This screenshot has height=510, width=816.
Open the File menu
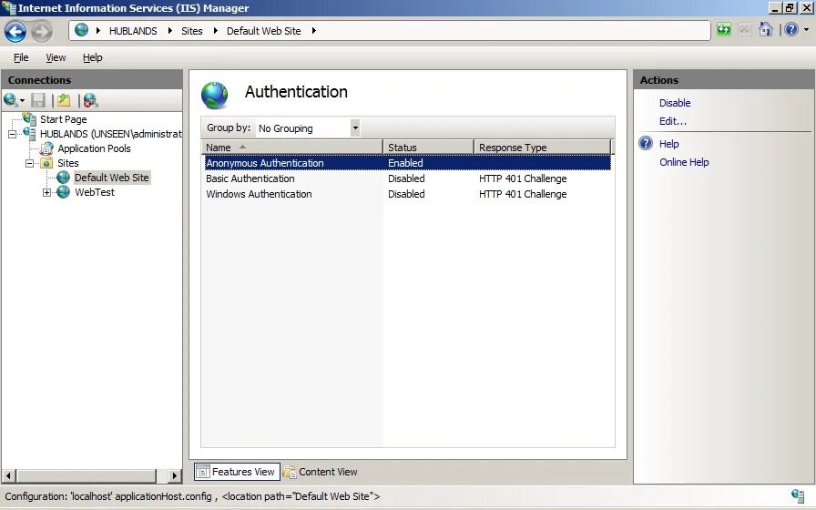point(21,57)
